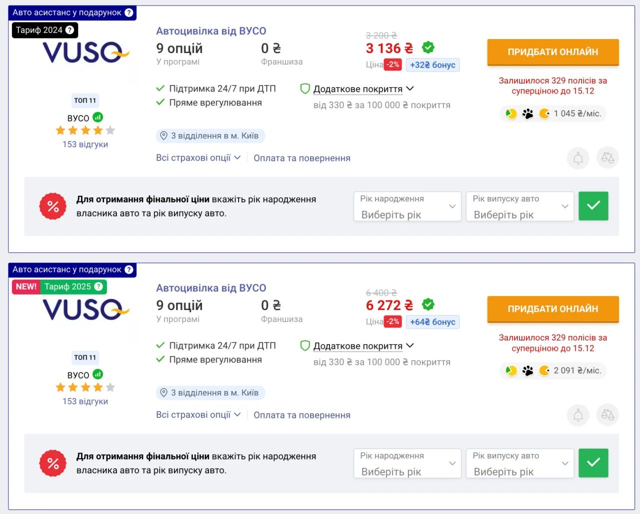The width and height of the screenshot is (640, 514).
Task: Click the question mark beside Авто асистанс у подарунок
Action: click(129, 12)
